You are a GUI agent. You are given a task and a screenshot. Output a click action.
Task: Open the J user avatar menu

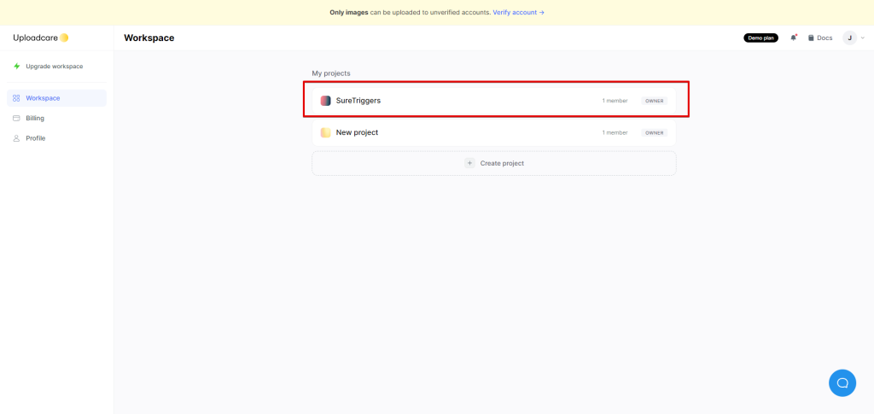(x=849, y=38)
